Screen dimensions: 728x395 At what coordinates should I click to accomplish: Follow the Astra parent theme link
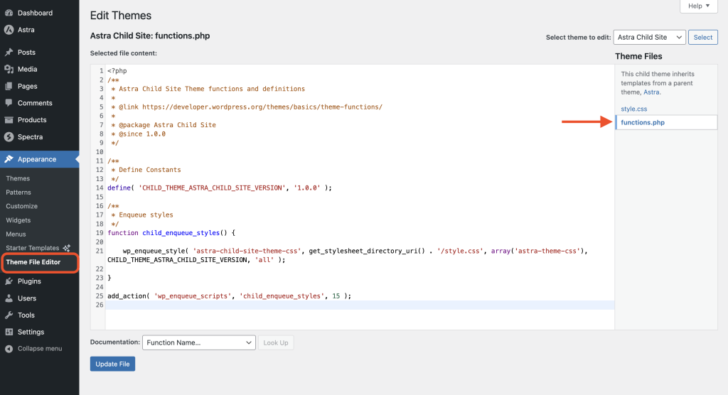(651, 92)
